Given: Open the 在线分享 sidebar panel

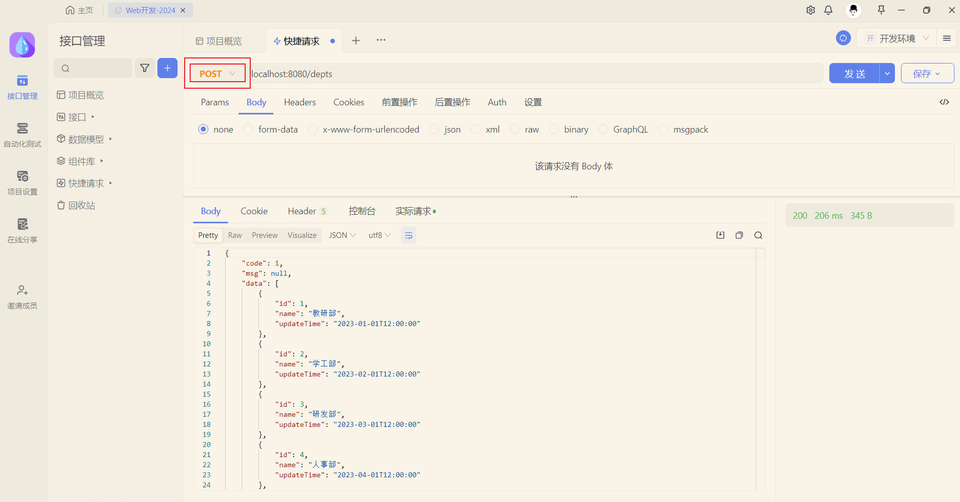Looking at the screenshot, I should pos(22,229).
